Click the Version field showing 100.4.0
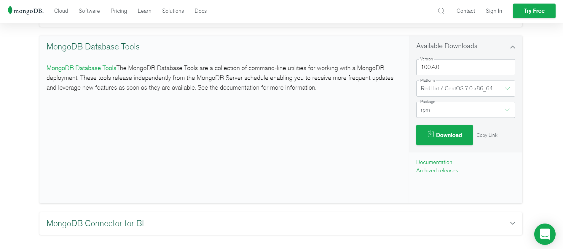The height and width of the screenshot is (249, 563). pos(465,67)
